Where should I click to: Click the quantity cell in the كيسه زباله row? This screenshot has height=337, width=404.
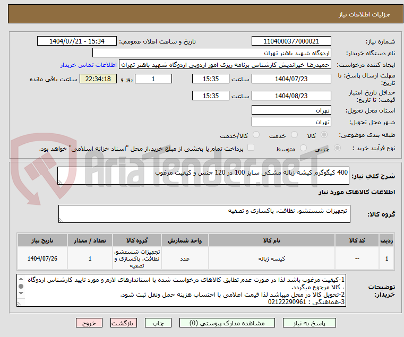[x=90, y=258]
